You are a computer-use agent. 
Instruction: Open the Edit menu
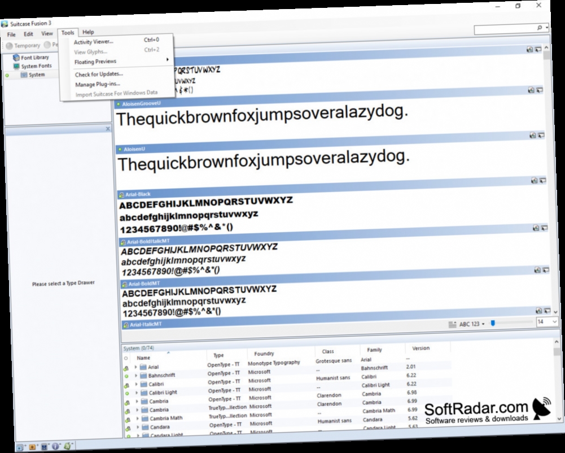pos(28,34)
